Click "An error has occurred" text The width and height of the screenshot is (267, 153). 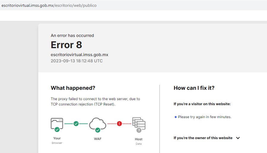(x=72, y=35)
